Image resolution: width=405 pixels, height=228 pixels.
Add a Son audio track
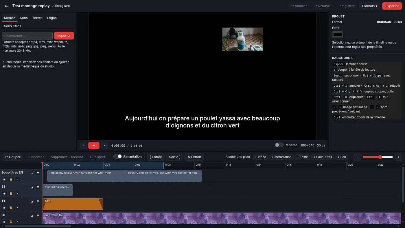pos(341,157)
